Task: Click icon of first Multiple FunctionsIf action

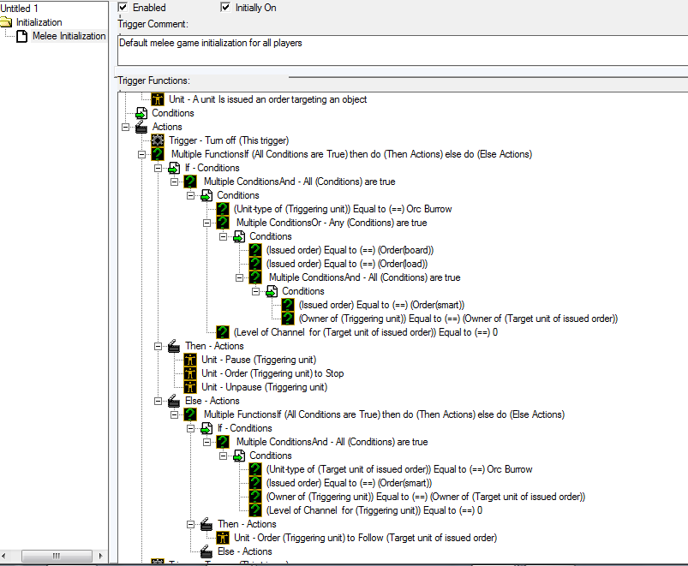Action: click(158, 154)
